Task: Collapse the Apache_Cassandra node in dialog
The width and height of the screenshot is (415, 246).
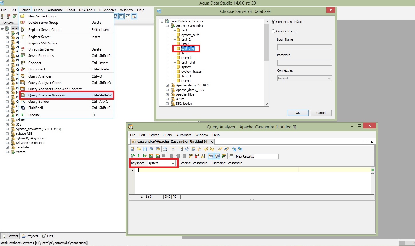Action: [x=168, y=26]
